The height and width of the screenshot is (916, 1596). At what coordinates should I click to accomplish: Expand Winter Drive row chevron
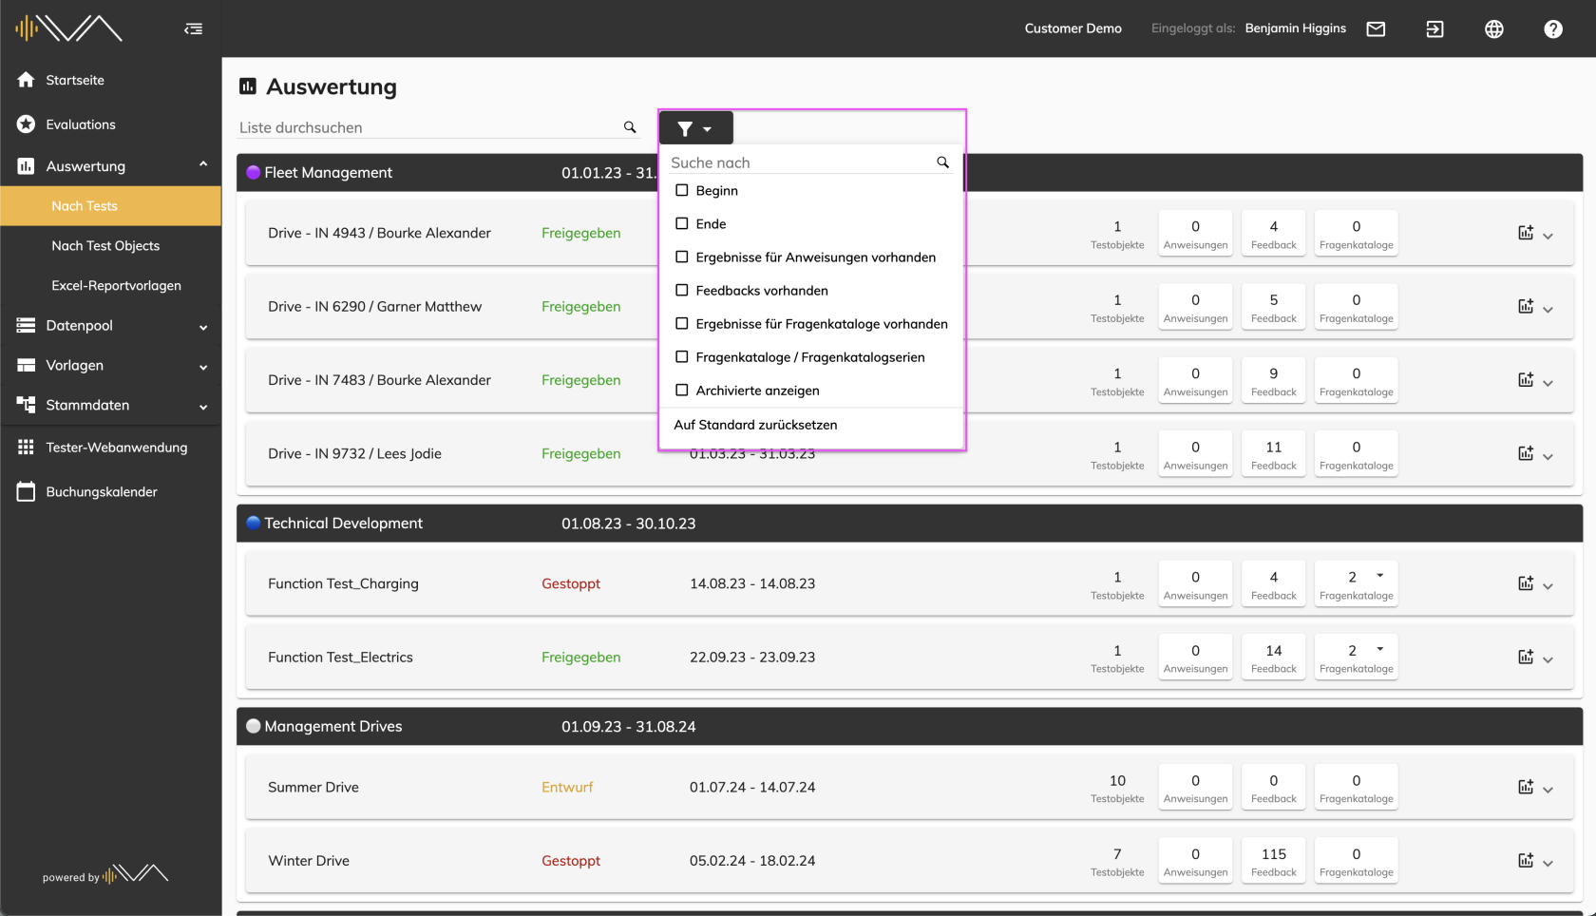[x=1548, y=863]
